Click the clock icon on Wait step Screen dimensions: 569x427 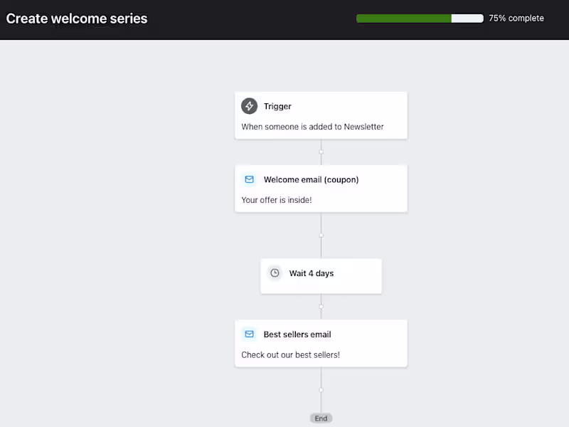pos(275,273)
